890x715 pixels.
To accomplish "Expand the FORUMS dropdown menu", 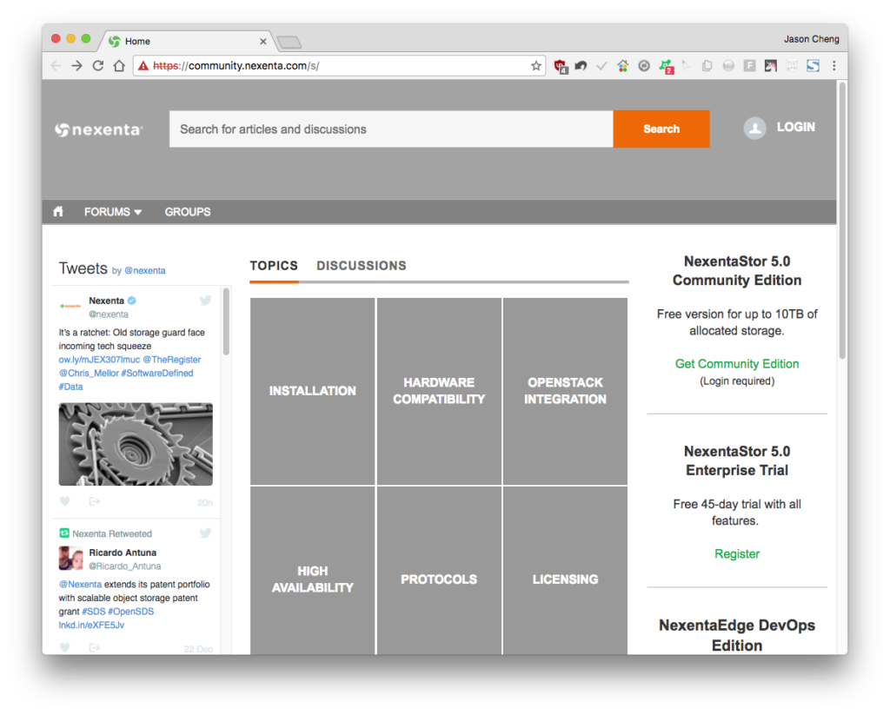I will pyautogui.click(x=112, y=212).
